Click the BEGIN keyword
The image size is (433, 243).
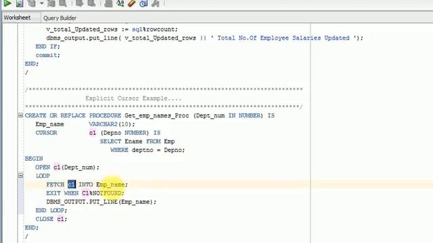34,159
